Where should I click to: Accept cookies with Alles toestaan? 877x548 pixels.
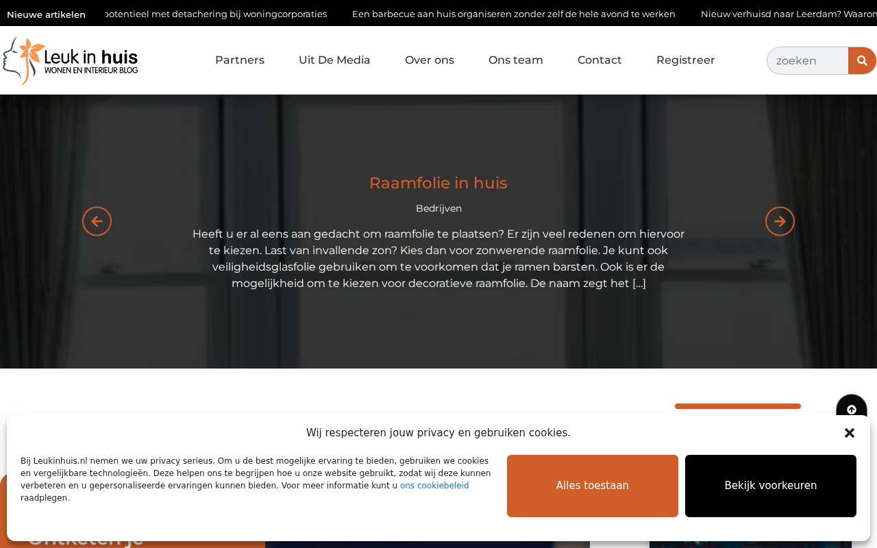click(593, 486)
